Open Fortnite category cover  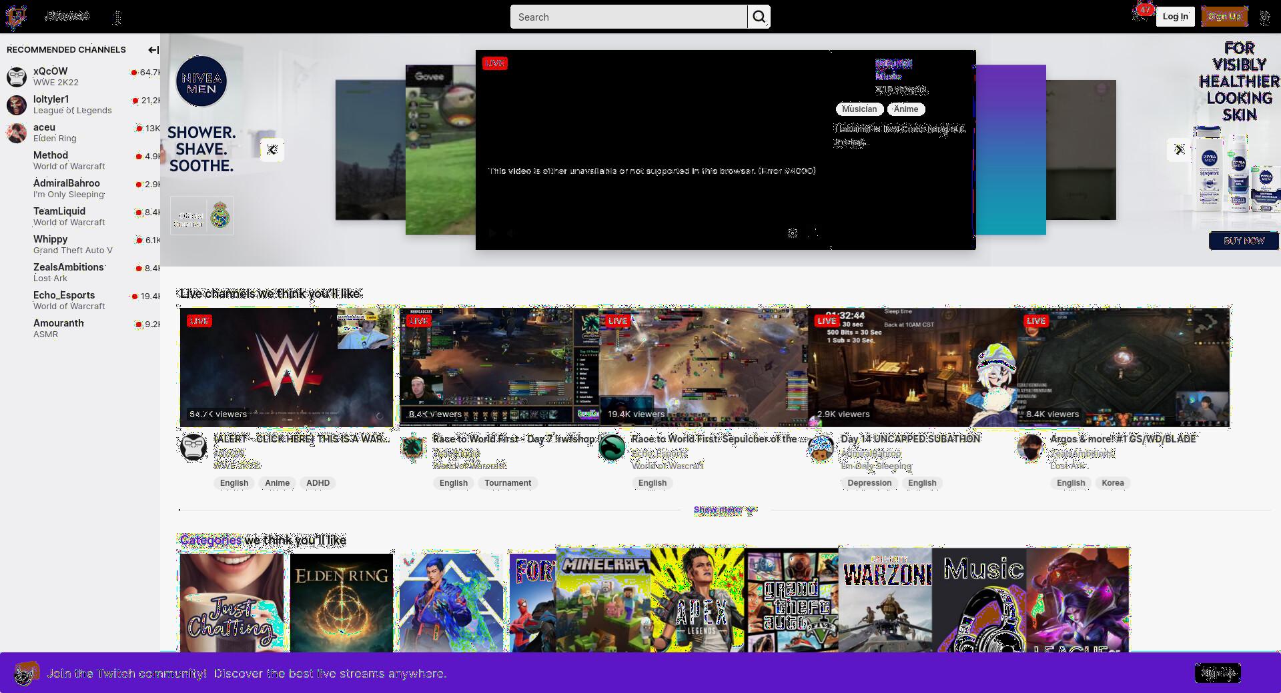[533, 602]
